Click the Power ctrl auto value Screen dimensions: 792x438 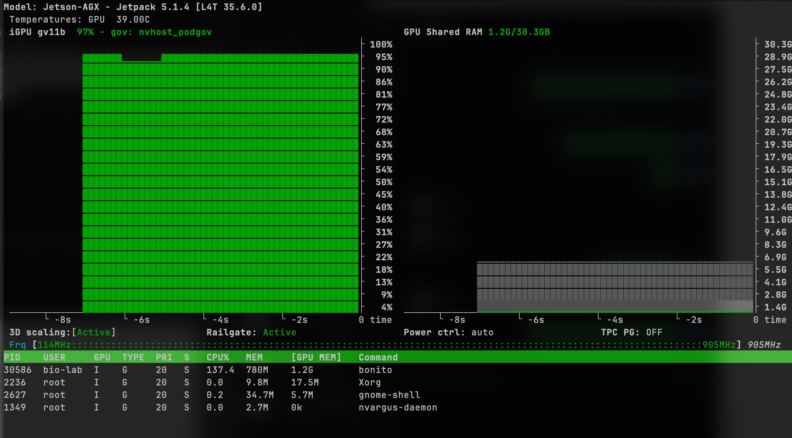(x=482, y=332)
